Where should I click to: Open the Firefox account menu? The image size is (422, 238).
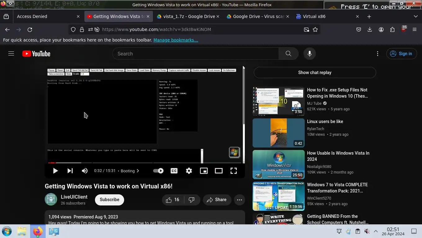(x=381, y=29)
